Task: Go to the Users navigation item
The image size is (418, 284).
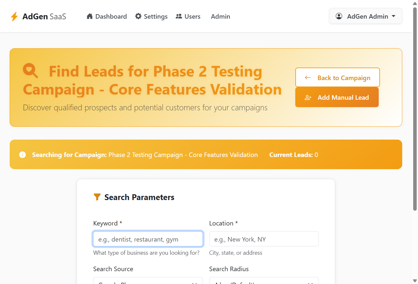Action: [188, 16]
